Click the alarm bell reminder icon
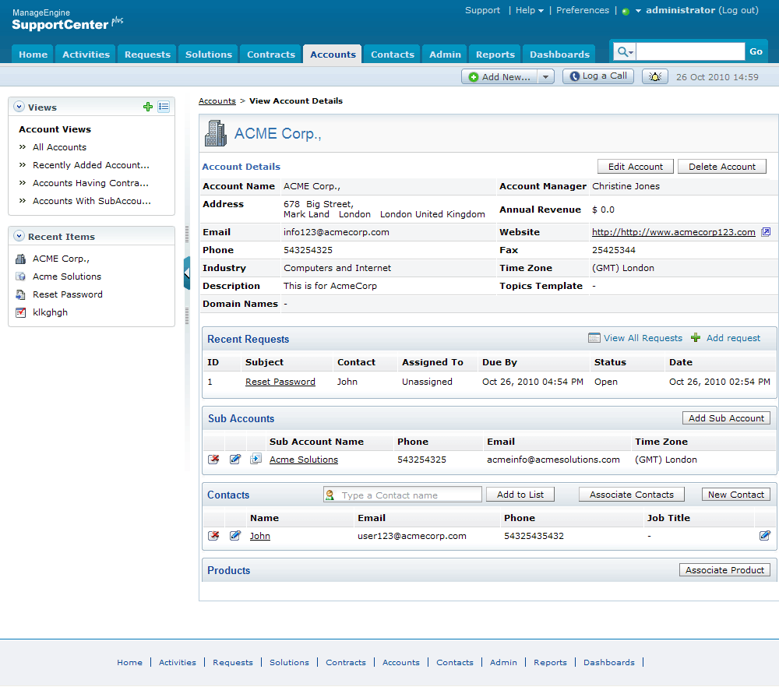Screen dimensions: 779x687 click(655, 76)
